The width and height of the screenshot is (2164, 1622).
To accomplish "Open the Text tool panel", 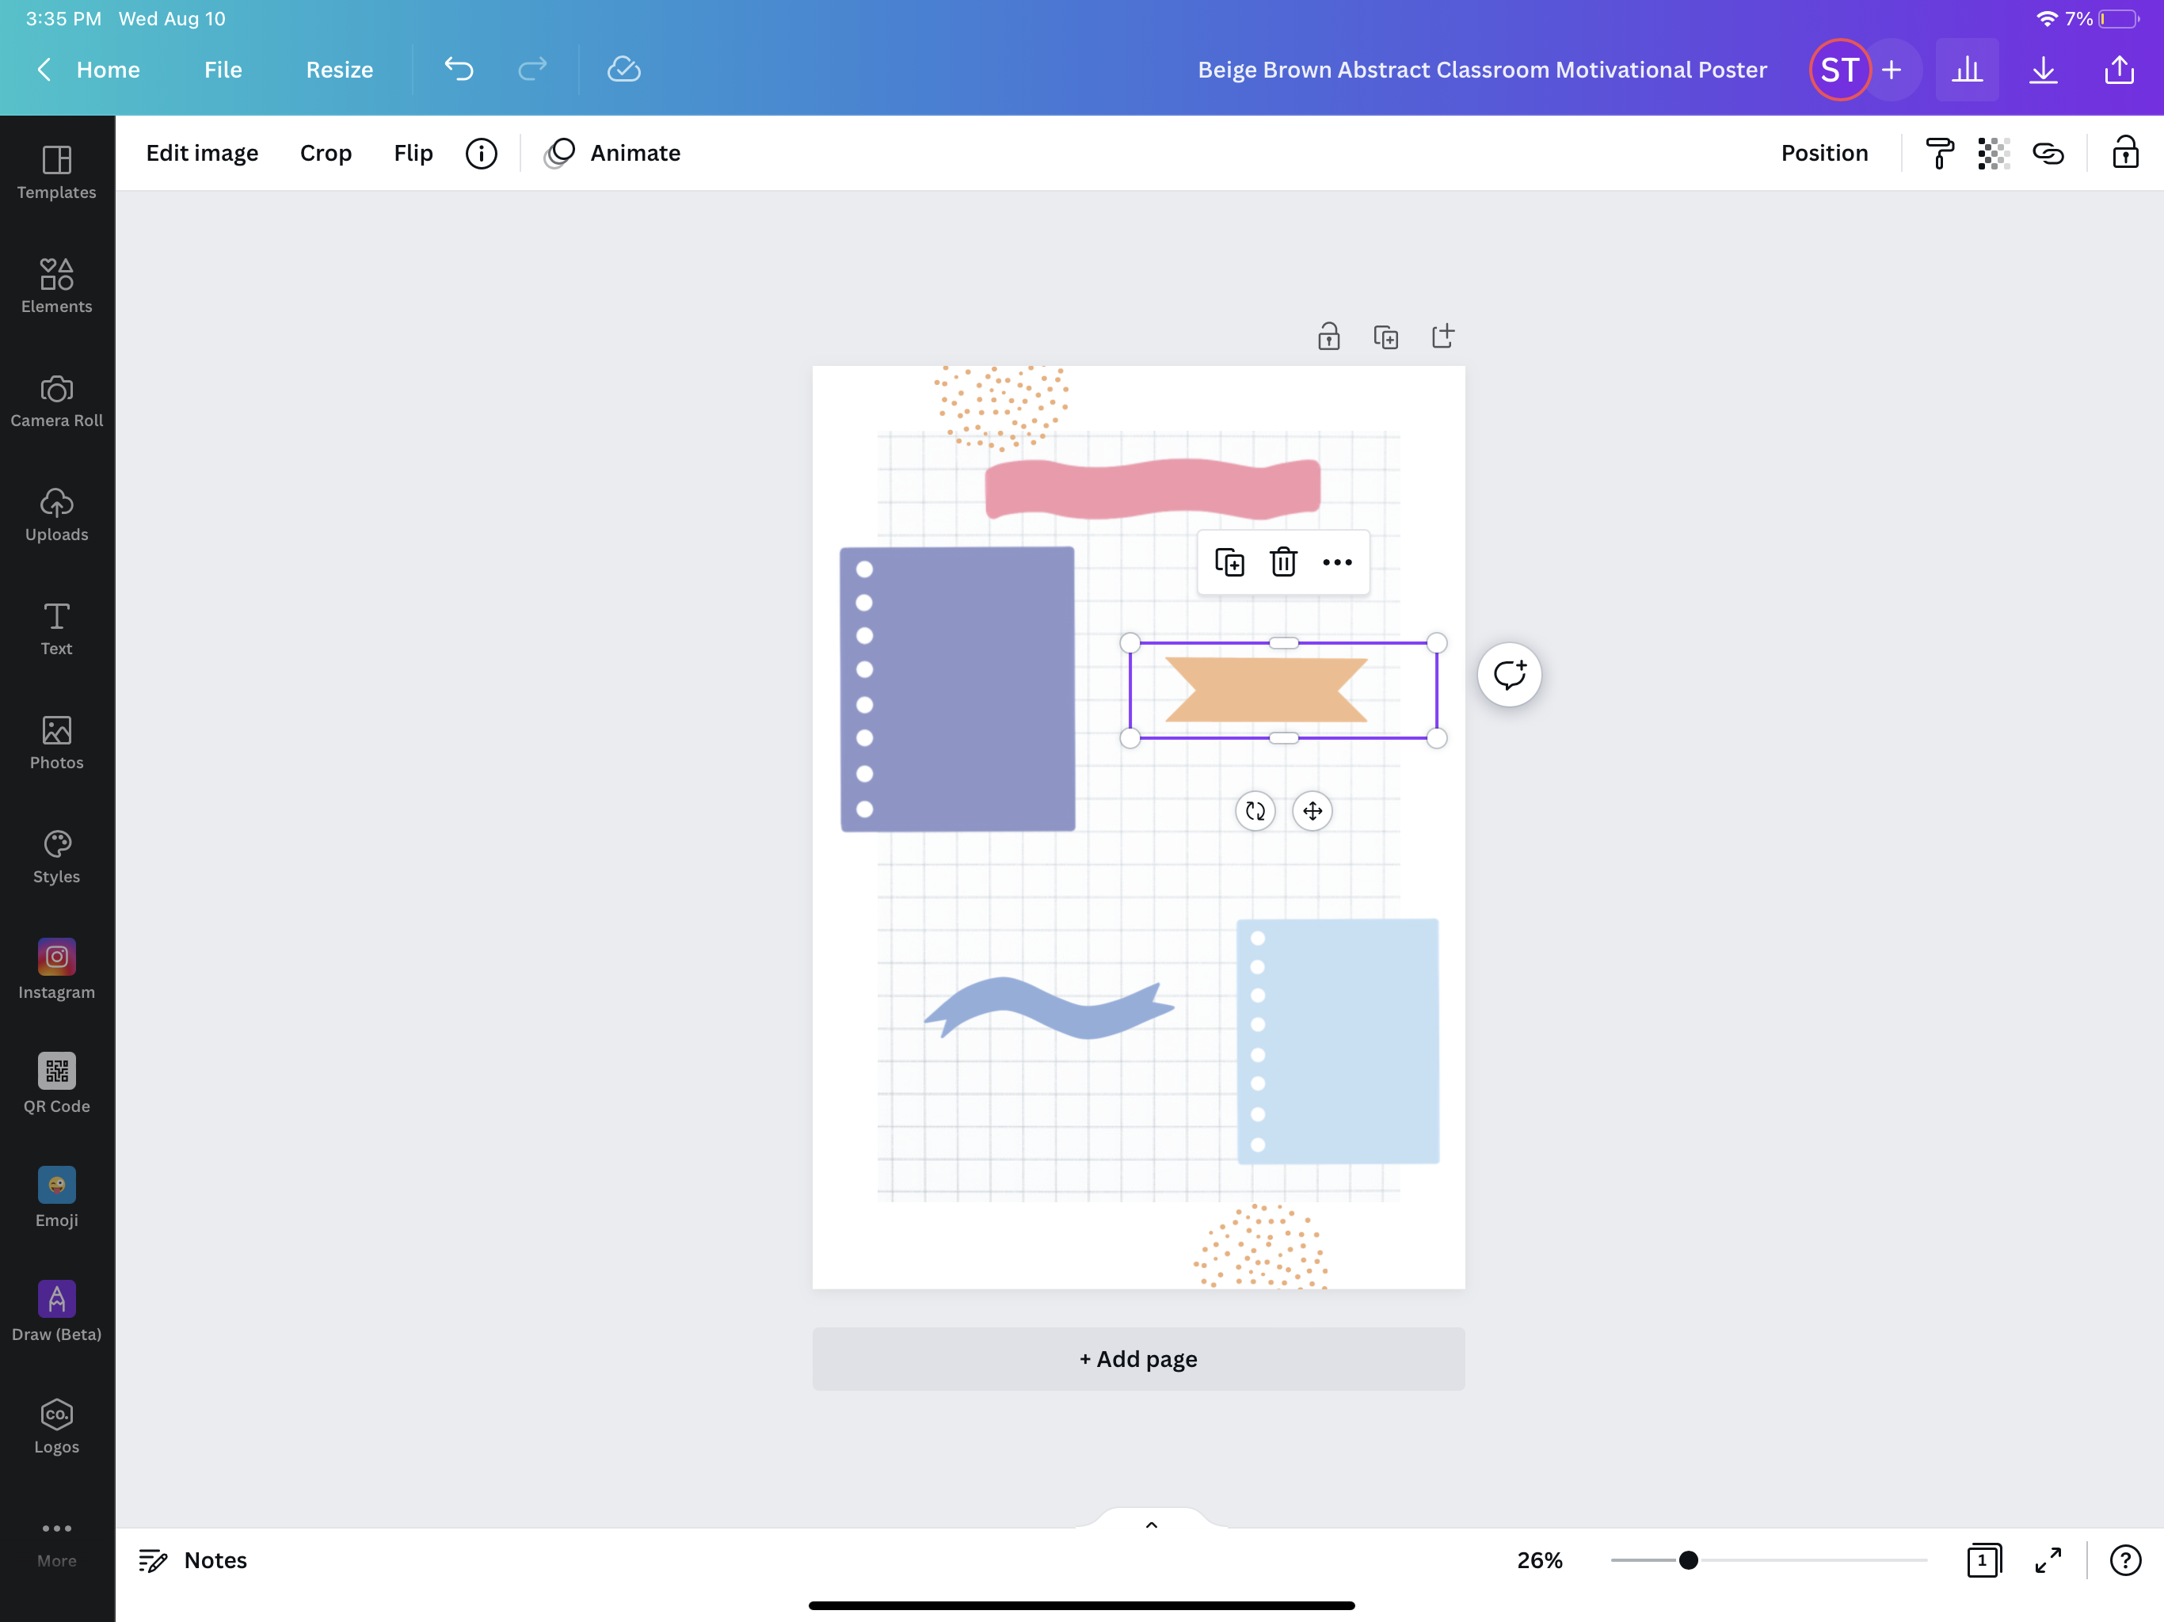I will click(56, 629).
